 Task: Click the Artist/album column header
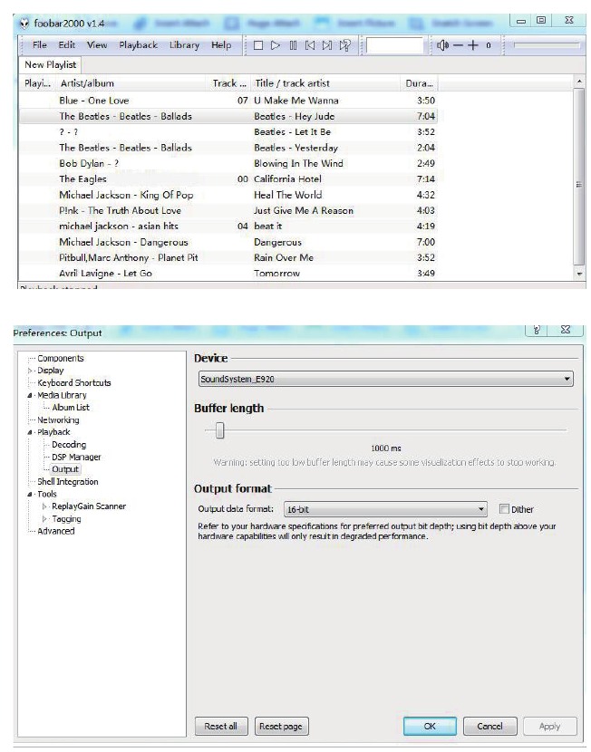[x=131, y=83]
